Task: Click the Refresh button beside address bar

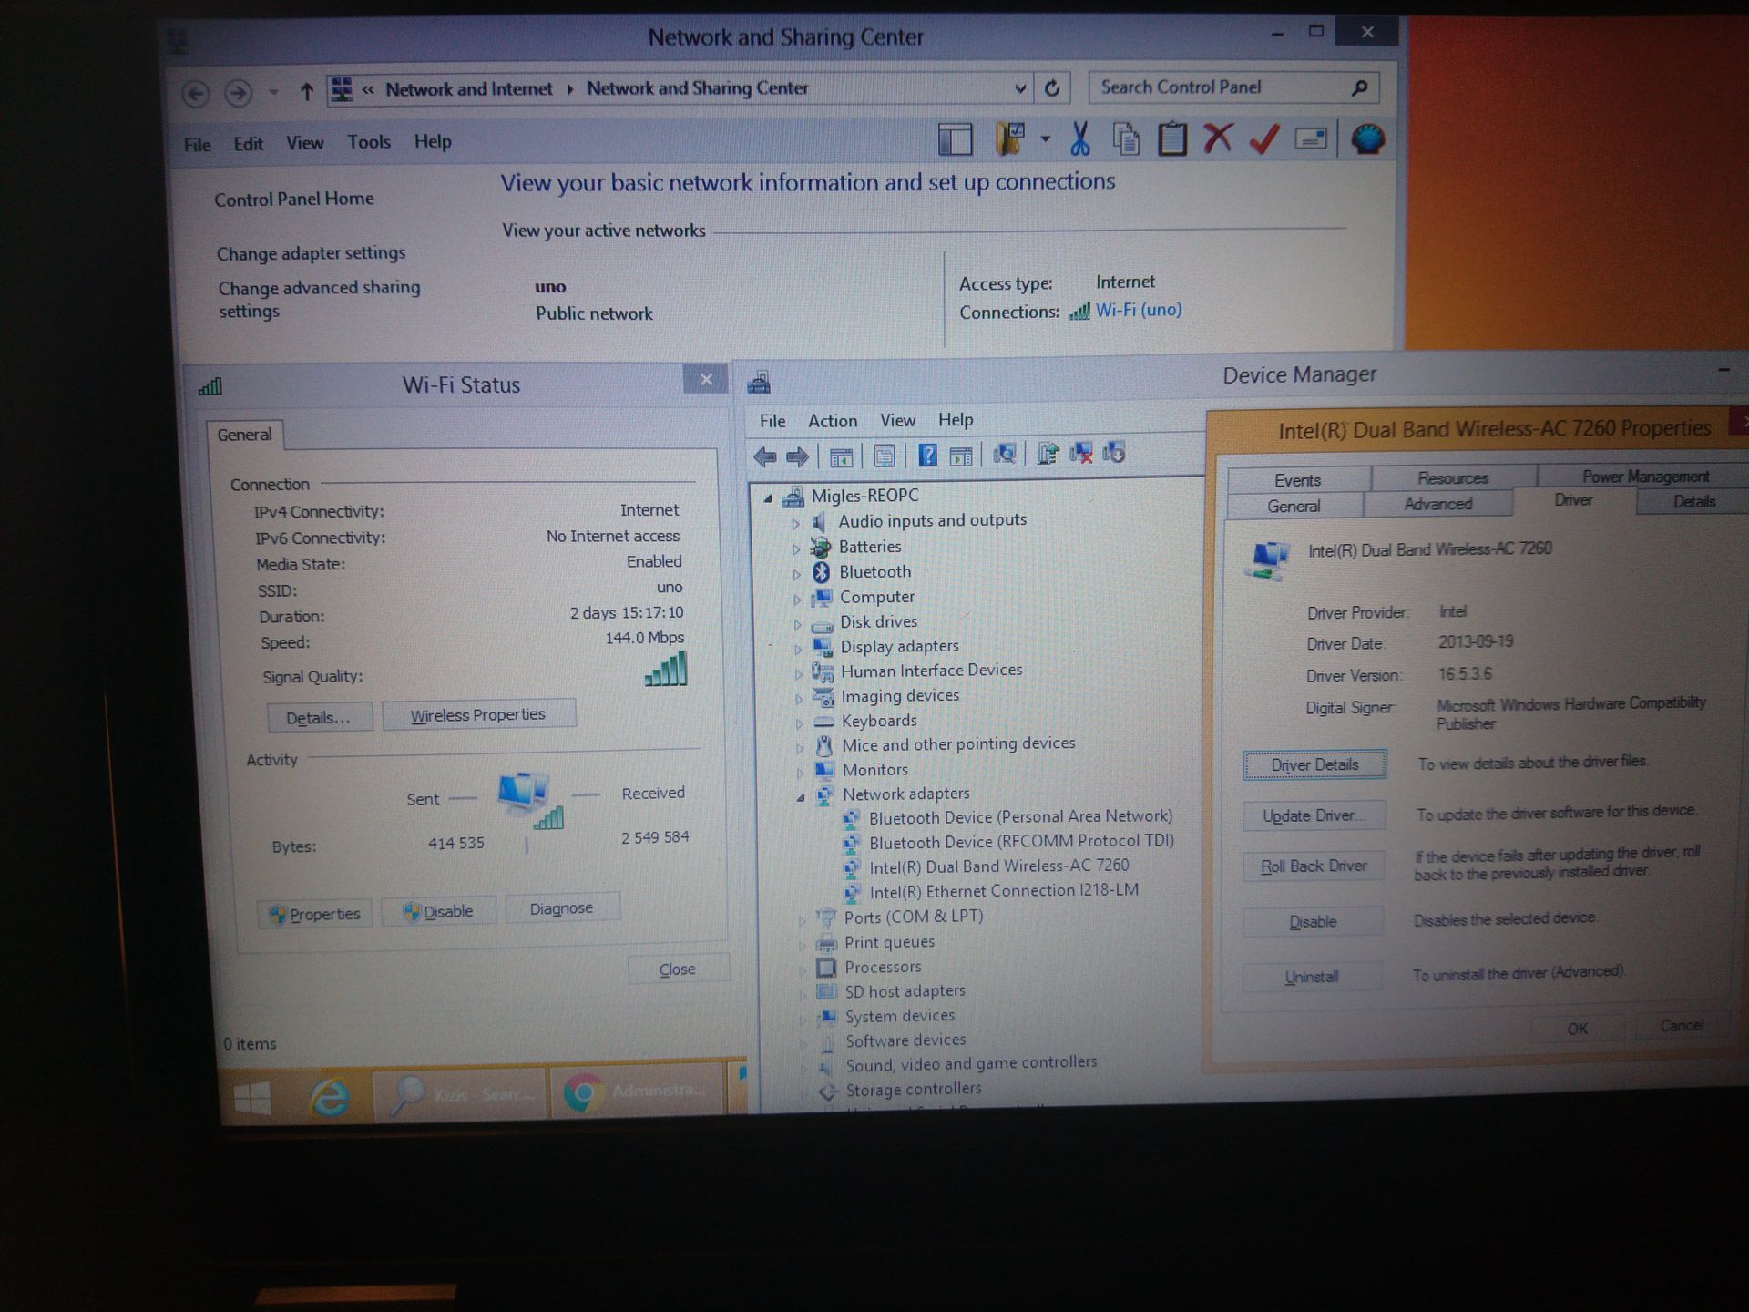Action: 1052,88
